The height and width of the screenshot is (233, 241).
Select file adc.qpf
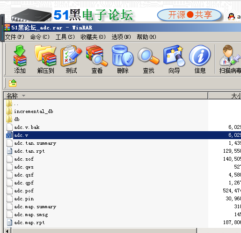[24, 183]
